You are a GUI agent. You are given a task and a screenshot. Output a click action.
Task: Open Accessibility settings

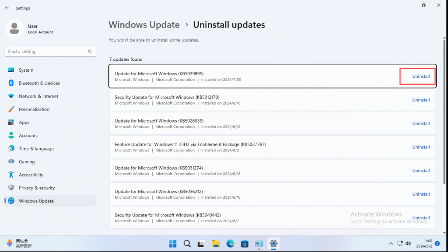point(50,175)
